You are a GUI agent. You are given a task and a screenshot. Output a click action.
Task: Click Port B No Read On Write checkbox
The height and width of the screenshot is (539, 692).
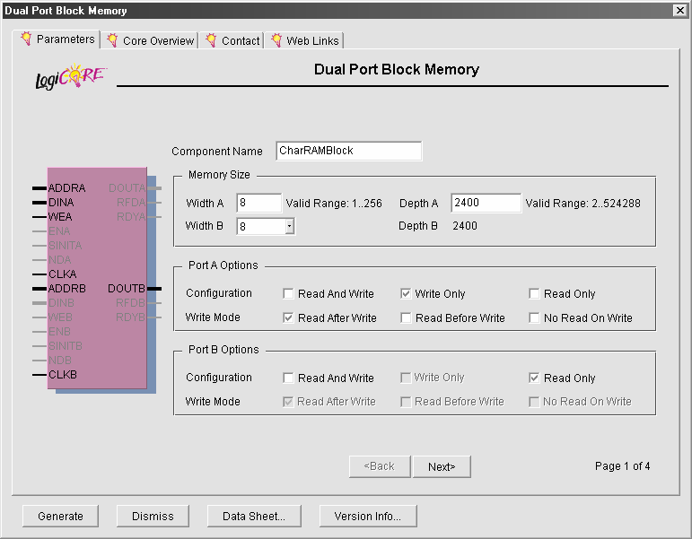534,402
